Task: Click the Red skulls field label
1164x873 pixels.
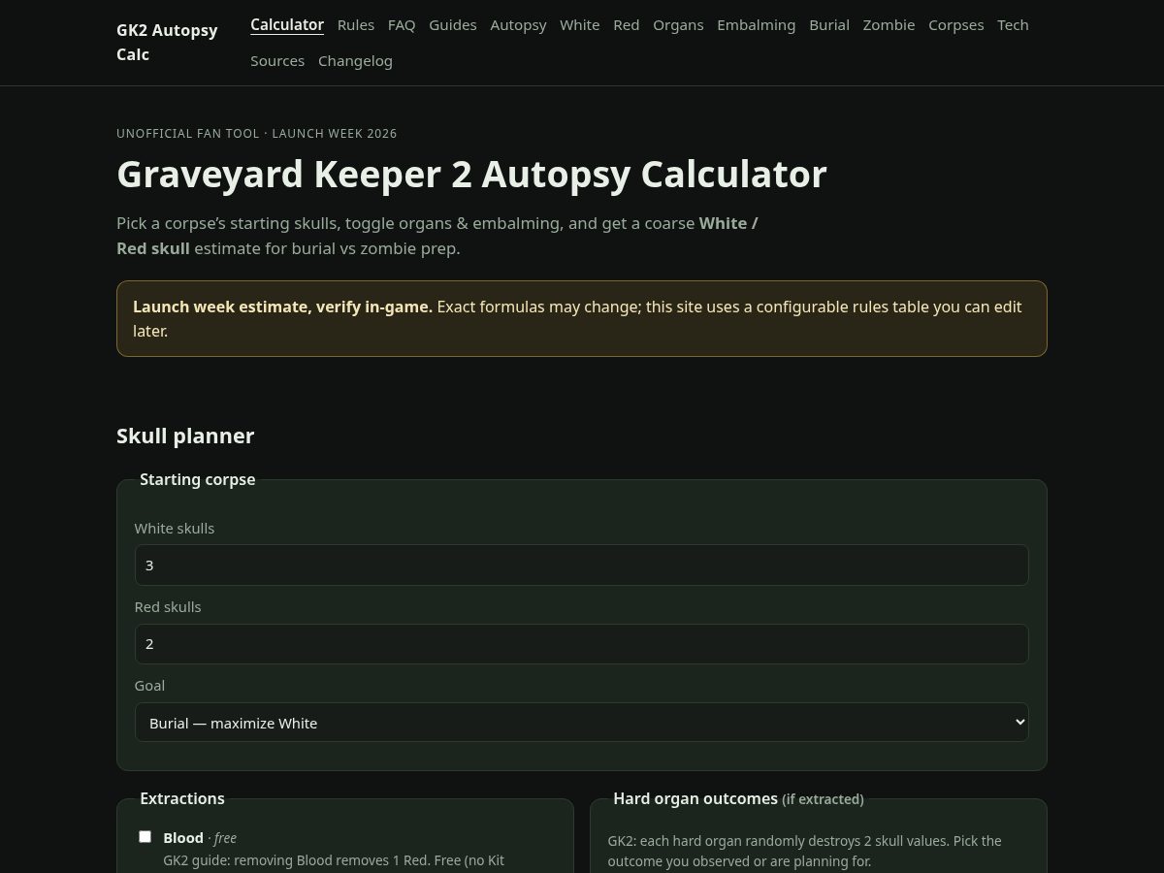Action: tap(168, 607)
